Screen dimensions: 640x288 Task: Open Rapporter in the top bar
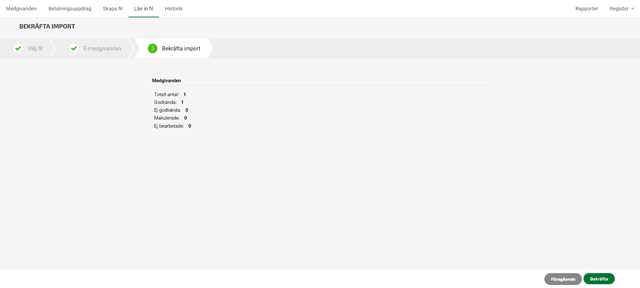[x=587, y=9]
